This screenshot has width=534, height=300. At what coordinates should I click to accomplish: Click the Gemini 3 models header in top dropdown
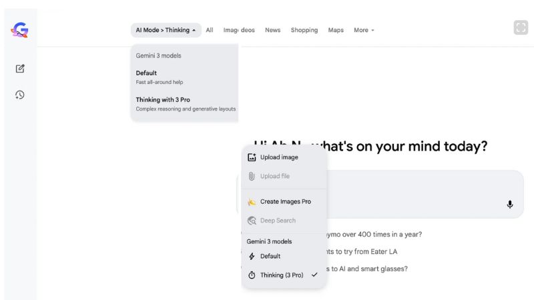(158, 56)
